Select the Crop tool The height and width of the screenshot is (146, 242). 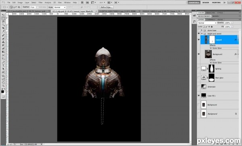(3, 28)
